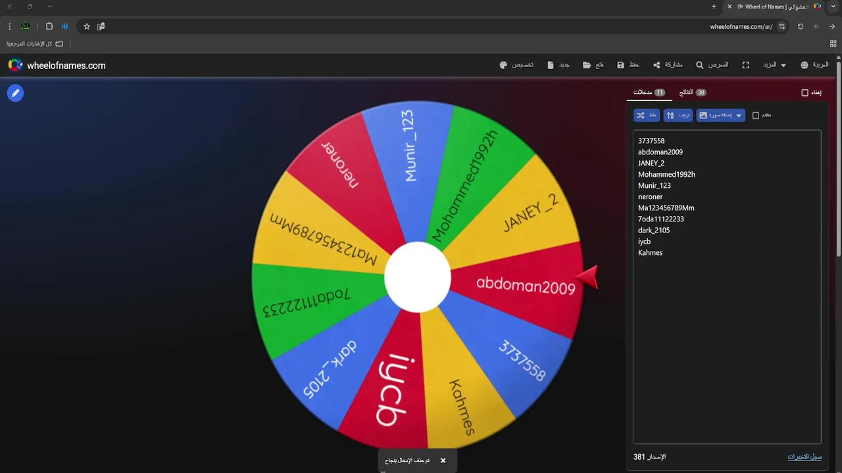
Task: Shuffle the entries (خلط)
Action: (647, 116)
